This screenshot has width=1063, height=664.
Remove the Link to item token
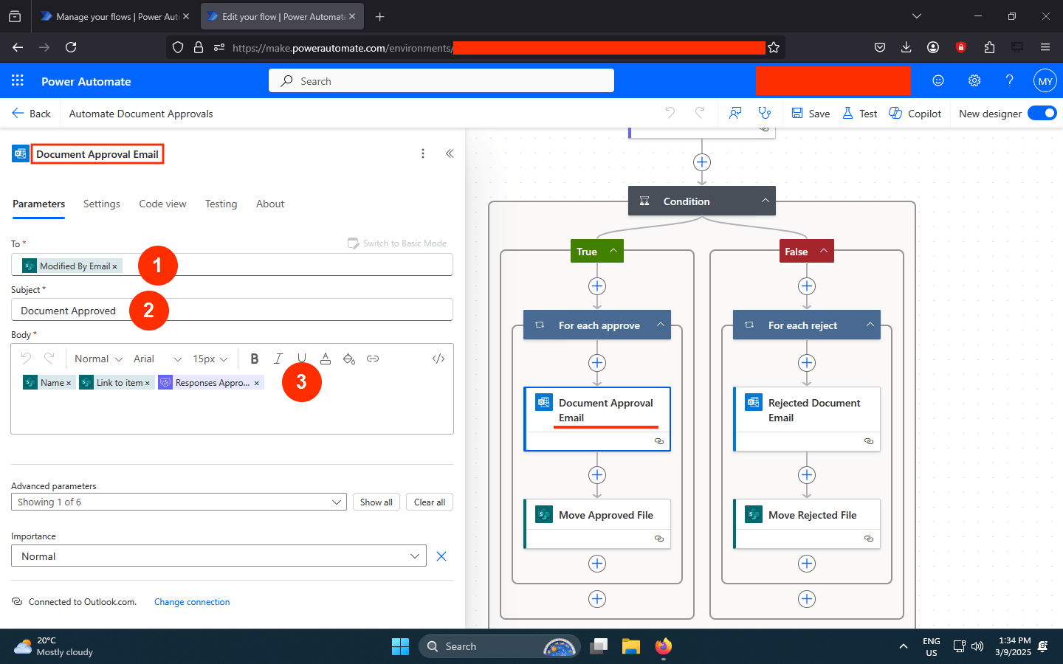(147, 383)
